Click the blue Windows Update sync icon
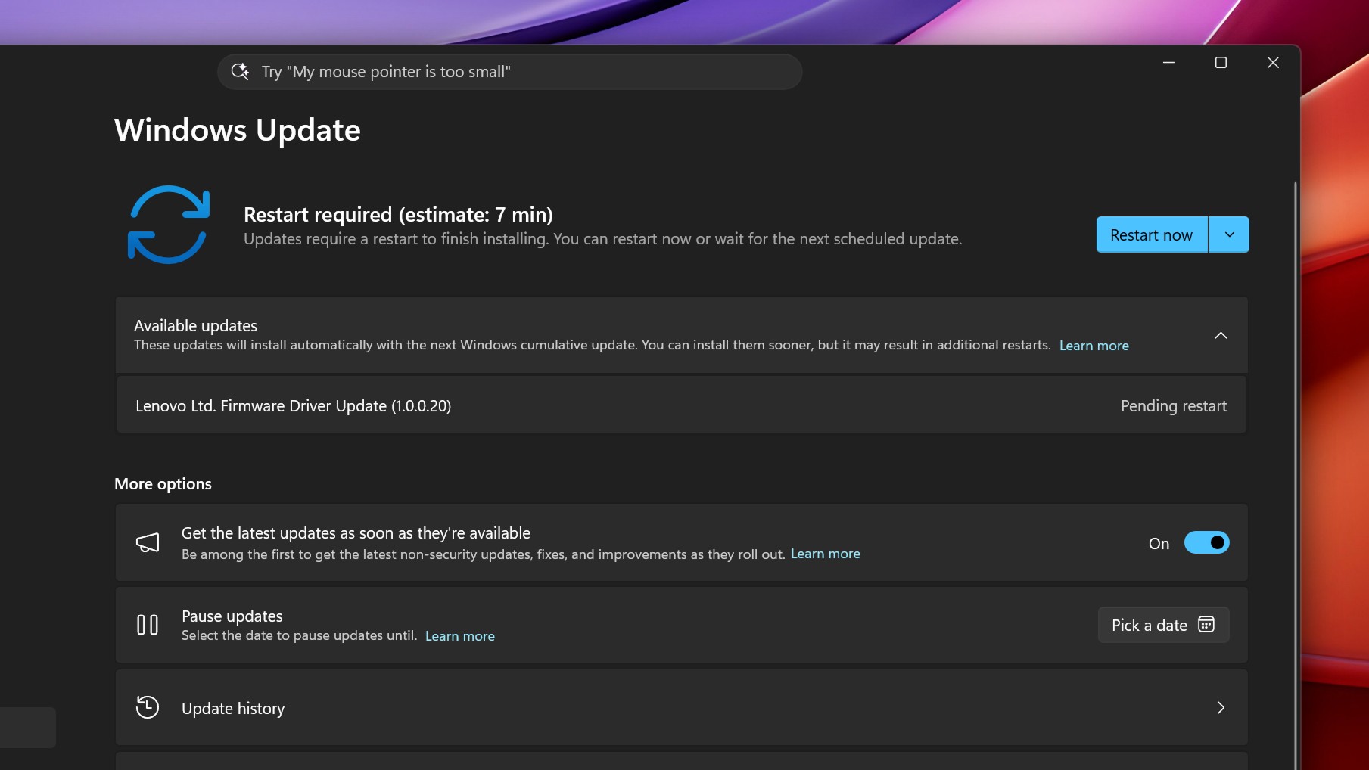Viewport: 1369px width, 770px height. 168,225
